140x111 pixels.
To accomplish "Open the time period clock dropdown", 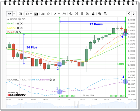I will point(29,14).
